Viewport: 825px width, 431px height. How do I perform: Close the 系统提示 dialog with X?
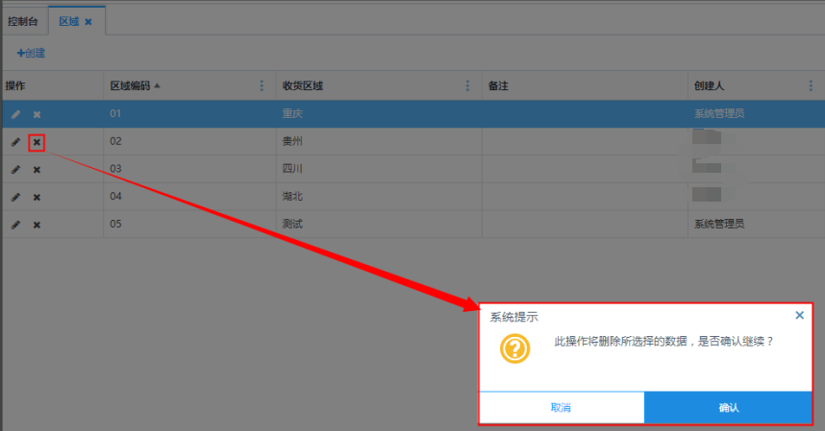click(799, 315)
